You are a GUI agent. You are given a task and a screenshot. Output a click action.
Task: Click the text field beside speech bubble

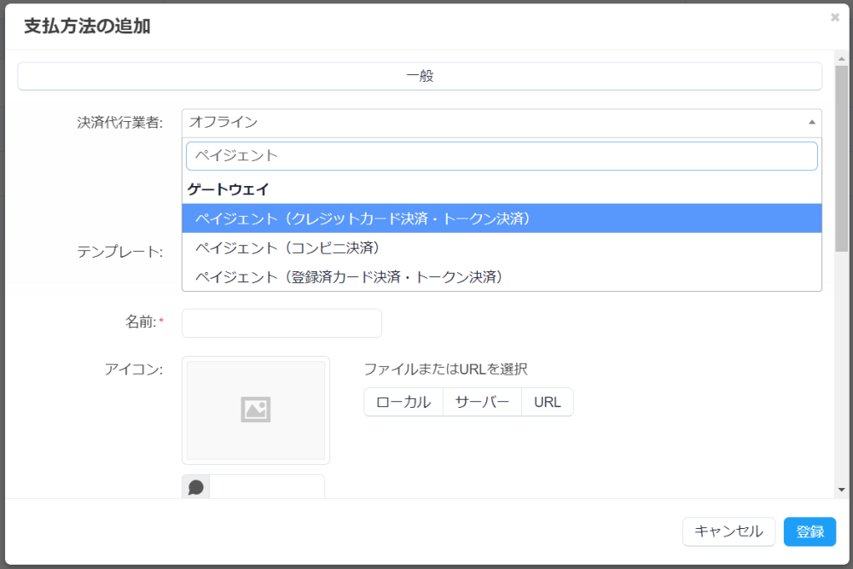[266, 487]
